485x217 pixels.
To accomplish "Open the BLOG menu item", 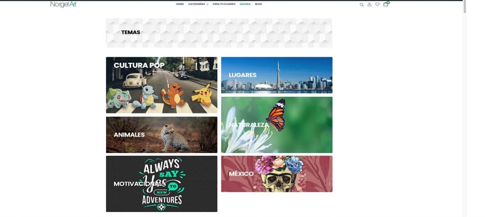I will click(x=258, y=4).
